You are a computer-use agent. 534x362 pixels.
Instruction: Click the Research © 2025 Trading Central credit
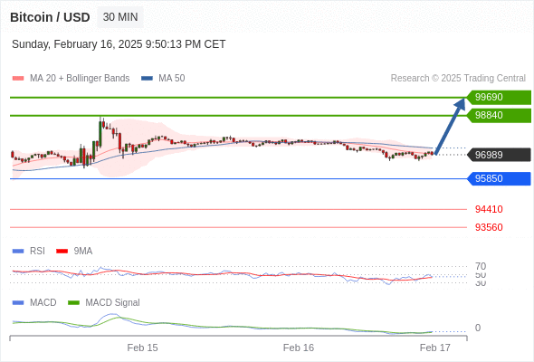tap(458, 79)
